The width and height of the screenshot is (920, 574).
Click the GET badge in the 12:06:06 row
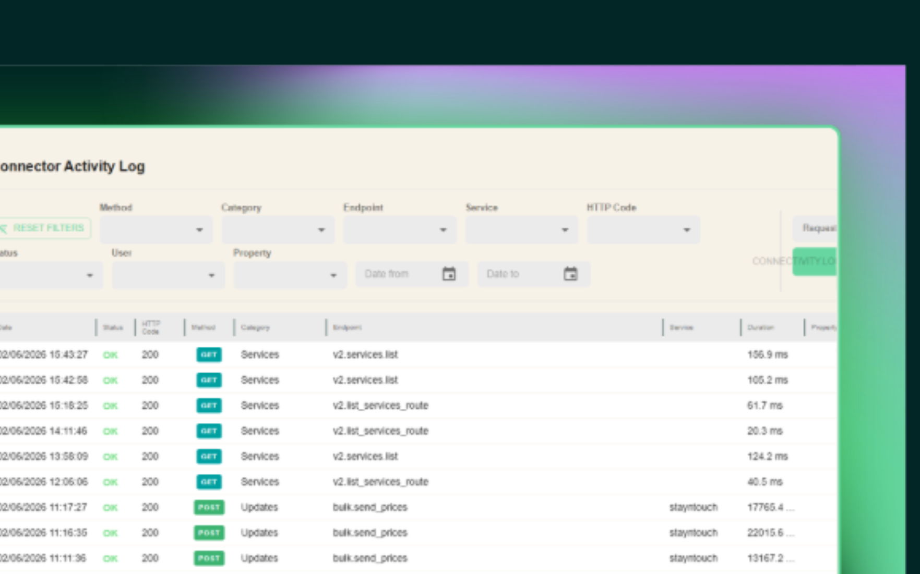[209, 482]
